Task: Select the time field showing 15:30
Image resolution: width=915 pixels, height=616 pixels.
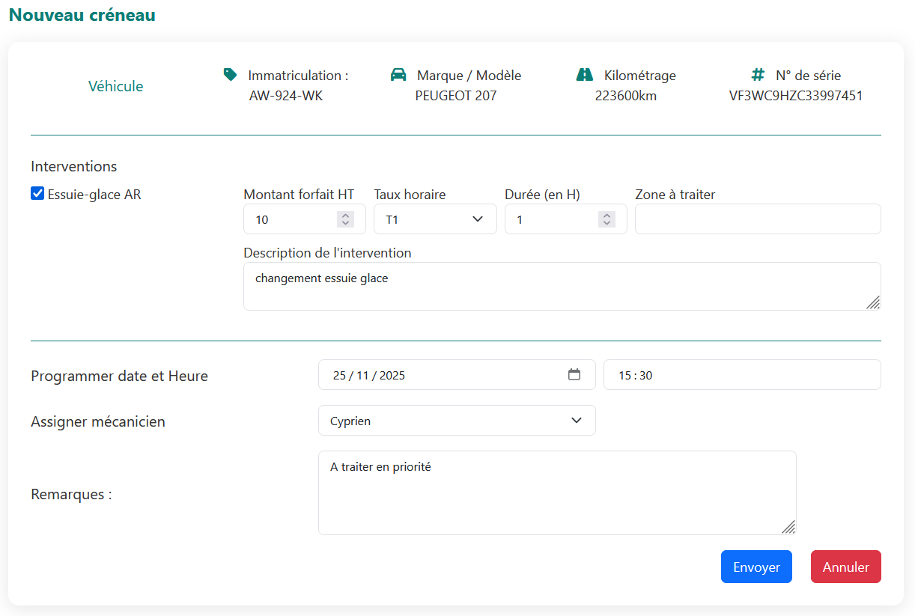Action: tap(741, 375)
